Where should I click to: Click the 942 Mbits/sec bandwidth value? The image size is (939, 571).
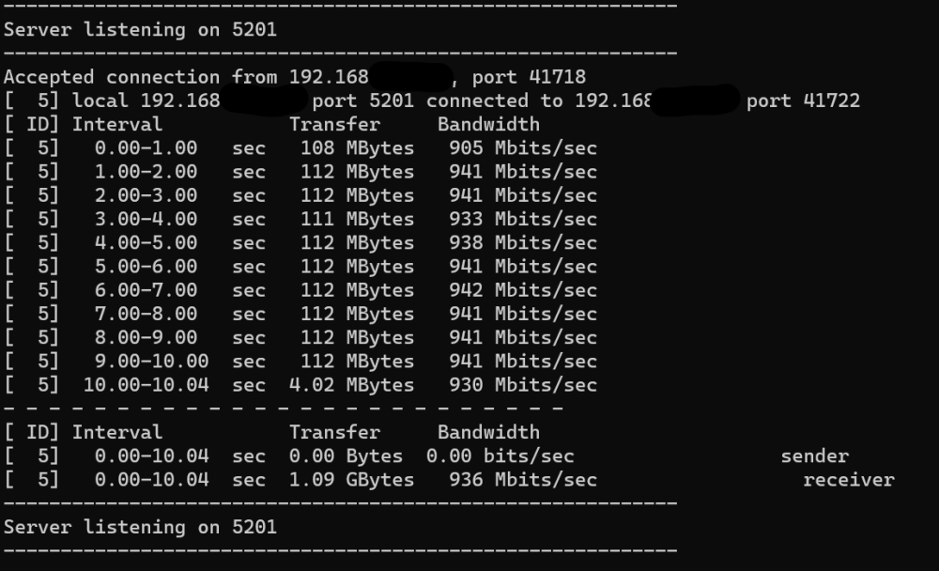[523, 290]
